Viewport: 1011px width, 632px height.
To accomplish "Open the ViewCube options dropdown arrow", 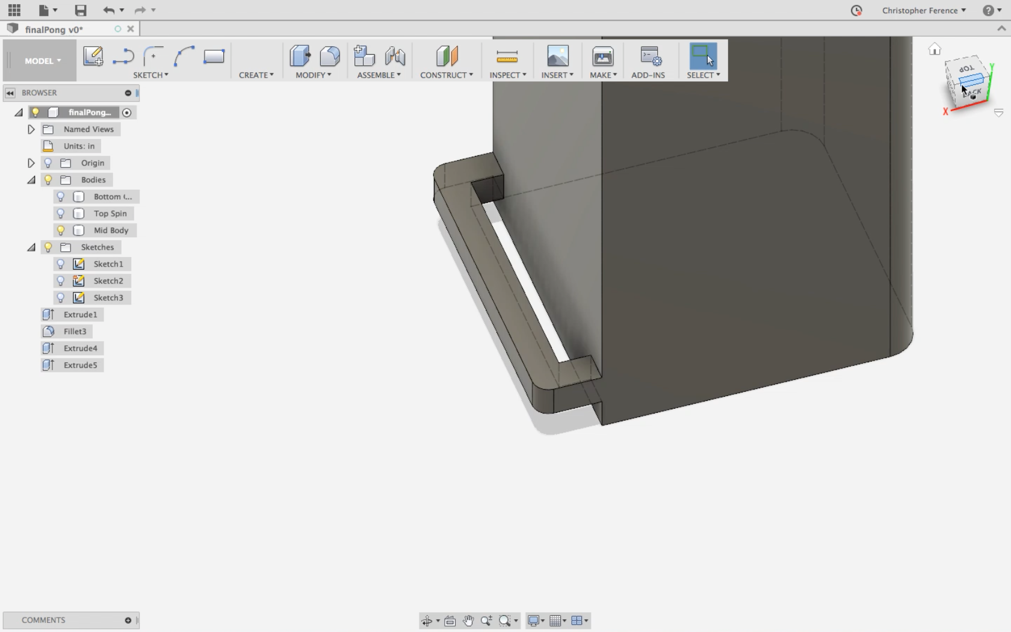I will point(998,113).
